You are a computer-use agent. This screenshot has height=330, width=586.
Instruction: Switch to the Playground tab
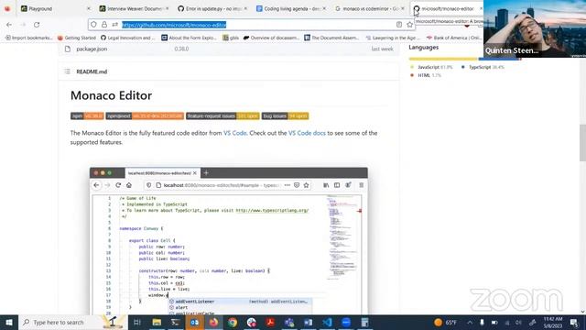pyautogui.click(x=56, y=8)
